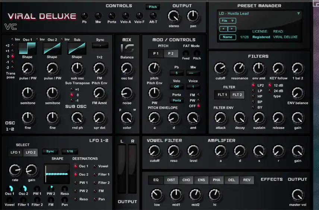The height and width of the screenshot is (210, 319).
Task: Click the Sub oscillator shape display
Action: click(x=77, y=48)
